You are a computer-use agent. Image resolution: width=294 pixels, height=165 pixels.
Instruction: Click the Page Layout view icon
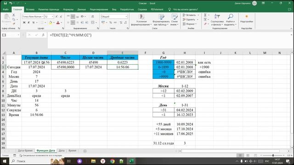[x=248, y=155]
